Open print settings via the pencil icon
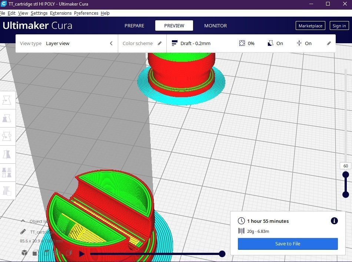 click(x=329, y=43)
